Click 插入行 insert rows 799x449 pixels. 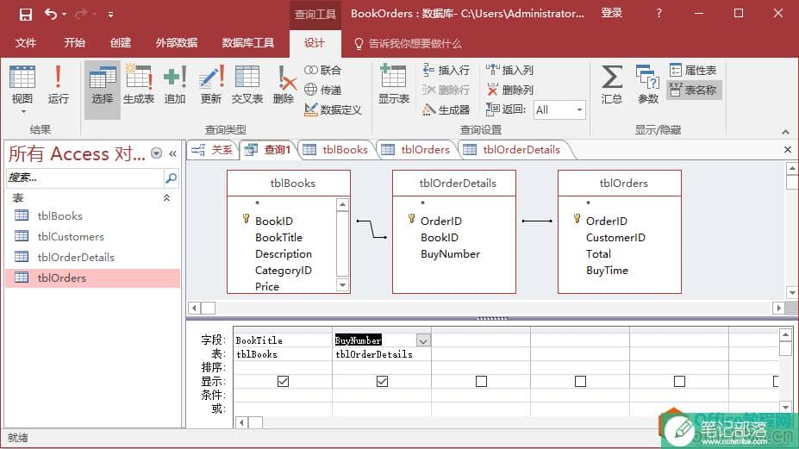tap(446, 71)
